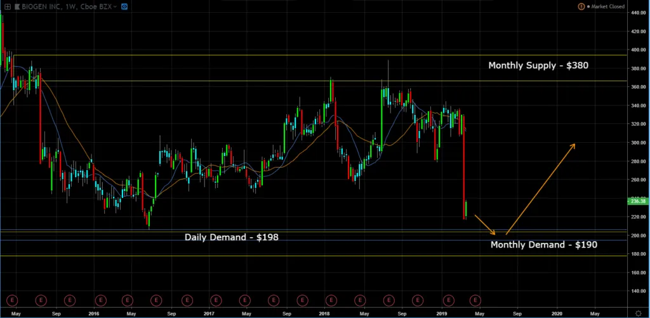Open earnings marker just after 2019 label
The width and height of the screenshot is (650, 318).
449,300
